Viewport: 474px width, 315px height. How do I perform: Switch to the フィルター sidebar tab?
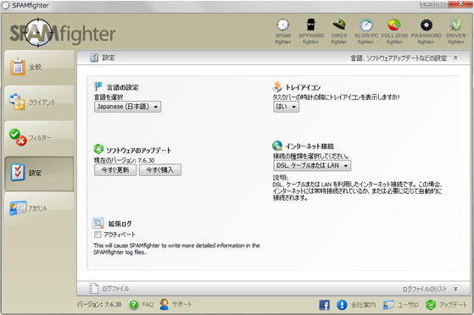pos(39,138)
